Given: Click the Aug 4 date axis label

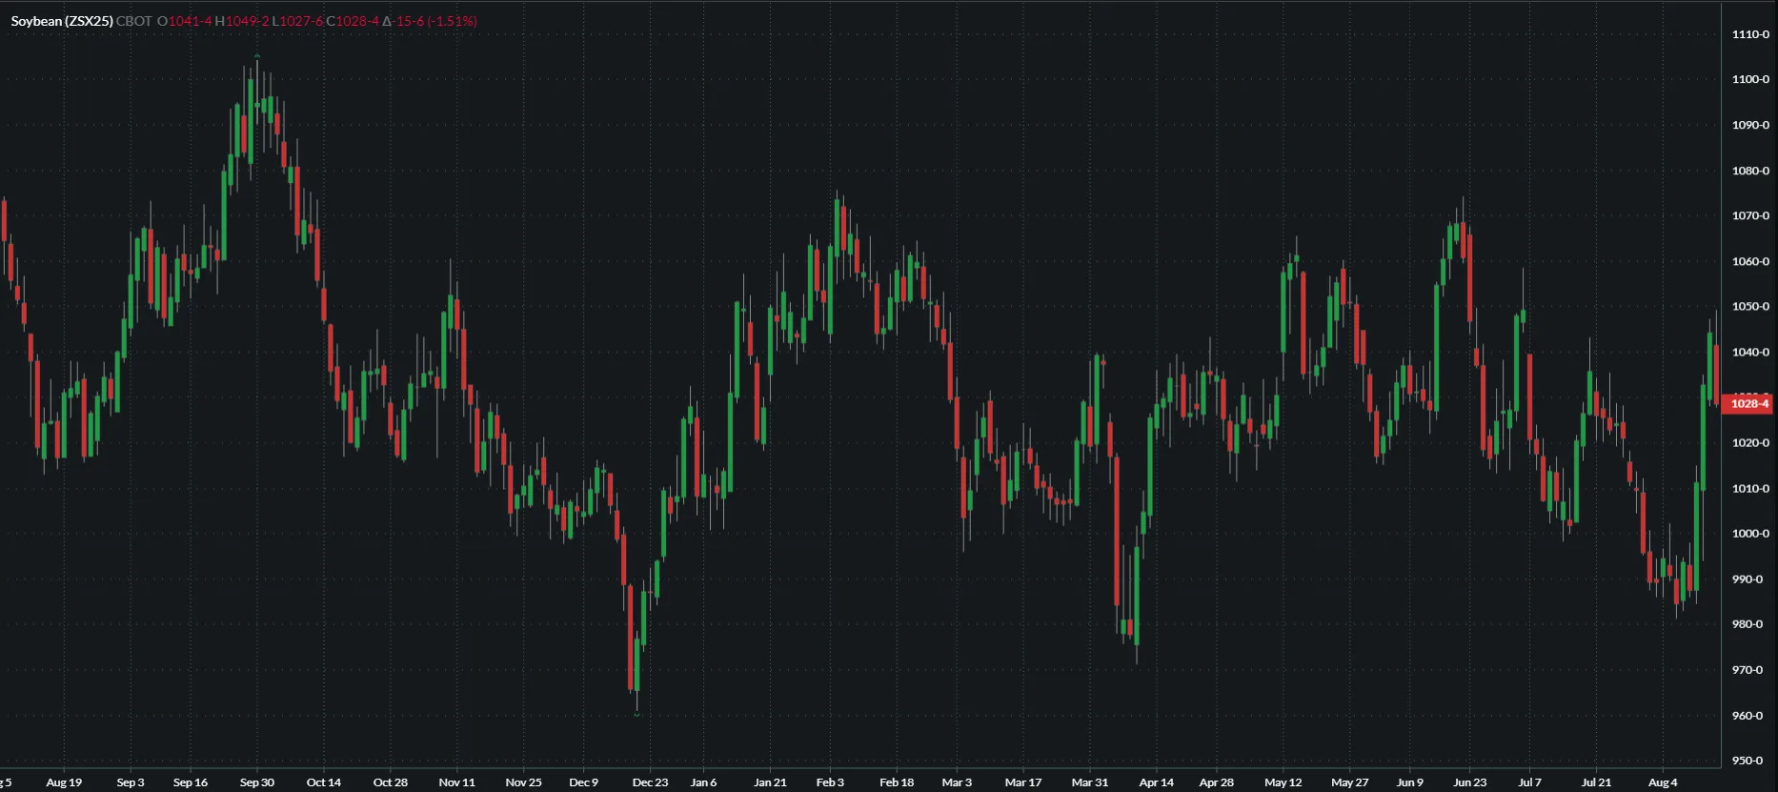Looking at the screenshot, I should [x=1663, y=782].
